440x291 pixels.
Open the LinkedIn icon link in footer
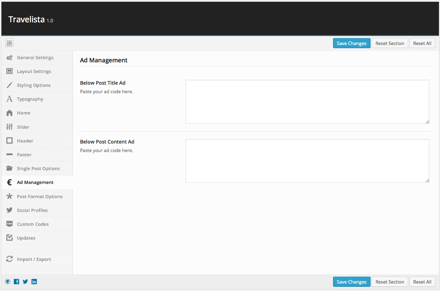click(34, 282)
